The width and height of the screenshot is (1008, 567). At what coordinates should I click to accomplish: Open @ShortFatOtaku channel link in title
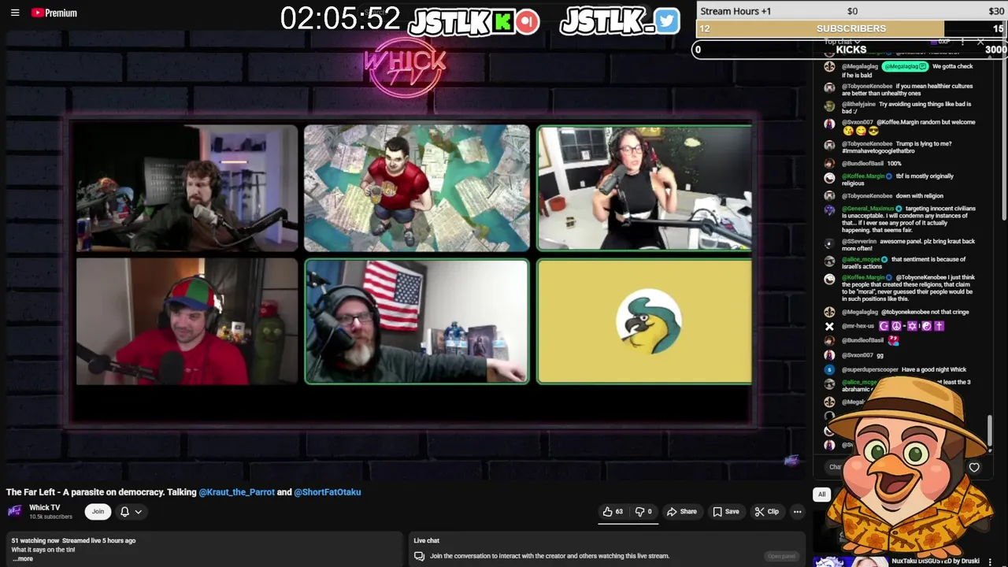[328, 492]
